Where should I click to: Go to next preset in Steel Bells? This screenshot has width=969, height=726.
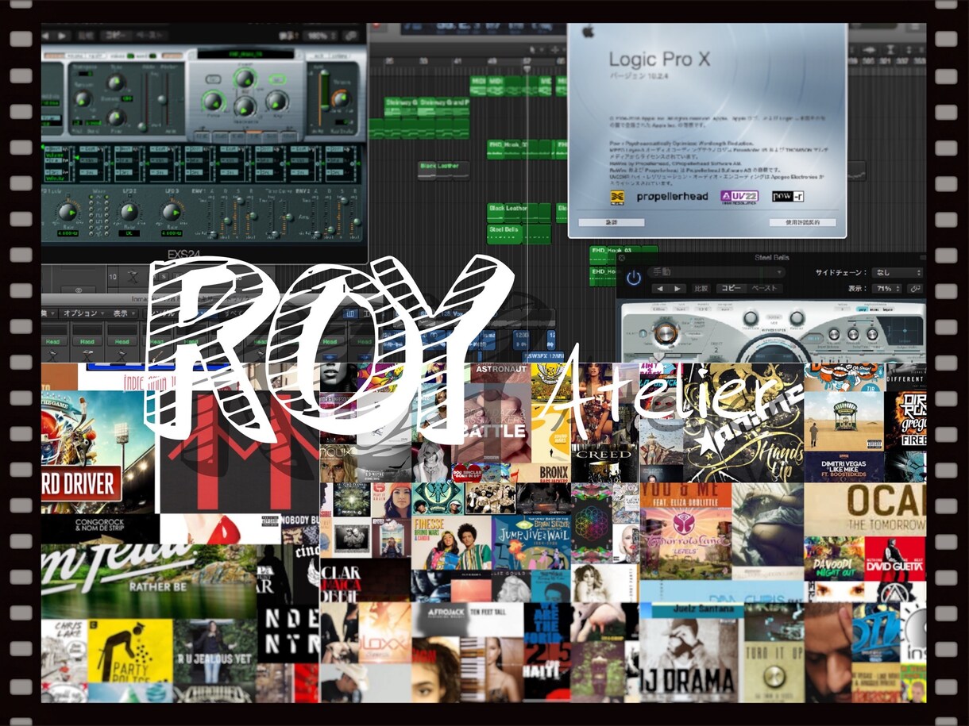(x=678, y=289)
